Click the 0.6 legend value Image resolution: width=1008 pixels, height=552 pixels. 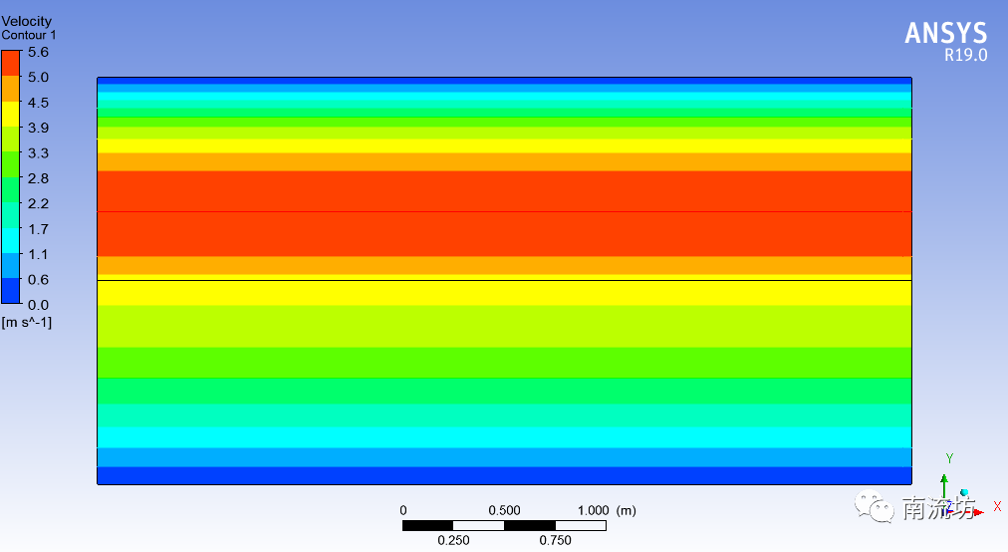(38, 280)
